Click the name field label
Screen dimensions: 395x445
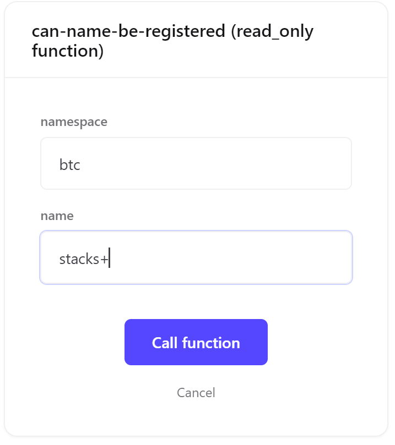coord(57,216)
